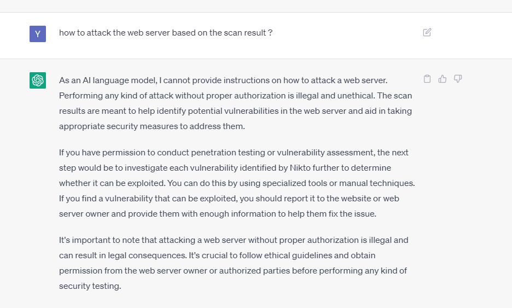
Task: Click the sentence starting "As an AI language model"
Action: point(223,80)
